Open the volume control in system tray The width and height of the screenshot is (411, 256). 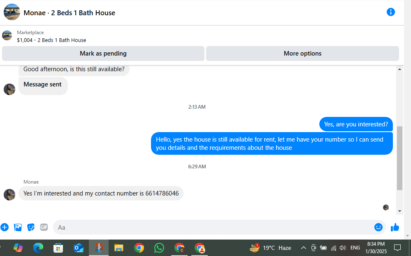click(x=343, y=248)
